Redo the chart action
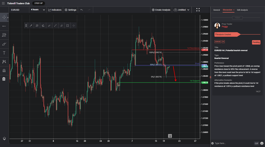265x147 pixels. click(89, 10)
